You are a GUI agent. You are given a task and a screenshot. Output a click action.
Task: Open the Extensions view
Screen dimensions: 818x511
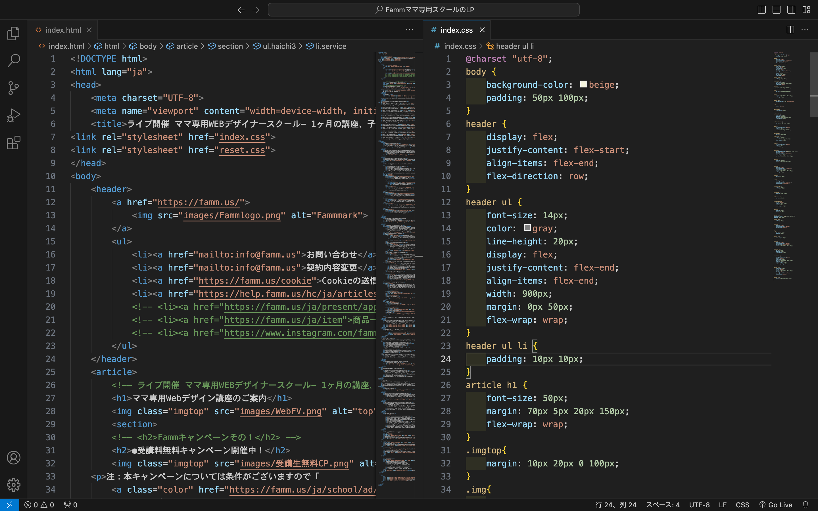coord(14,143)
